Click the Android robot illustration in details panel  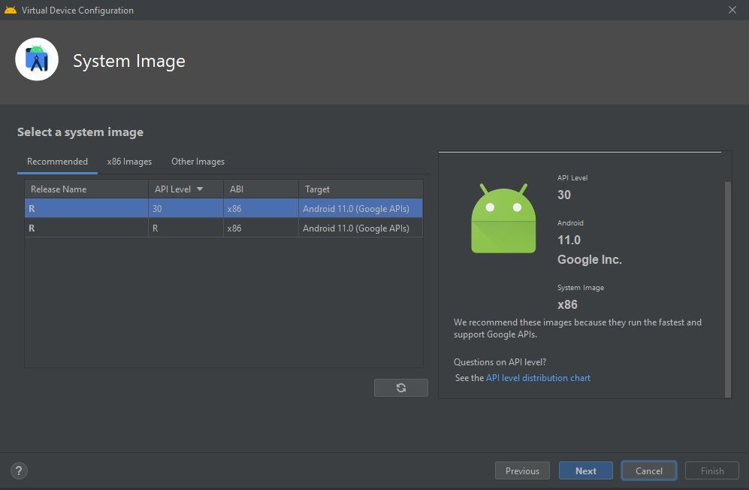[503, 218]
